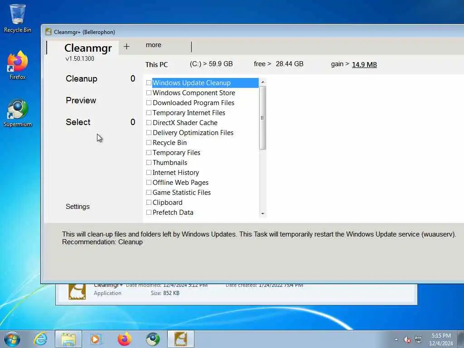The height and width of the screenshot is (348, 464).
Task: Click the list scrollbar down arrow
Action: [262, 214]
